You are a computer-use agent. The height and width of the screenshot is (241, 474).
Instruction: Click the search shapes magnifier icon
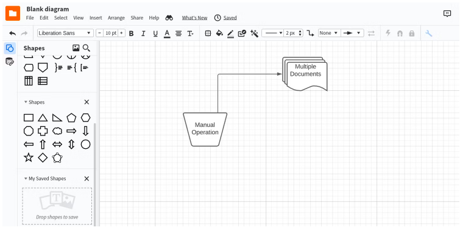[87, 48]
